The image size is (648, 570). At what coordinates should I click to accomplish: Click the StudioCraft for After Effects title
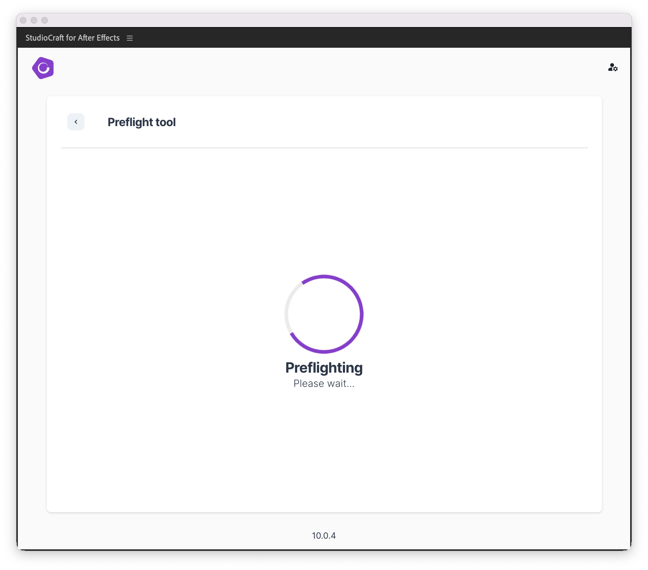72,38
